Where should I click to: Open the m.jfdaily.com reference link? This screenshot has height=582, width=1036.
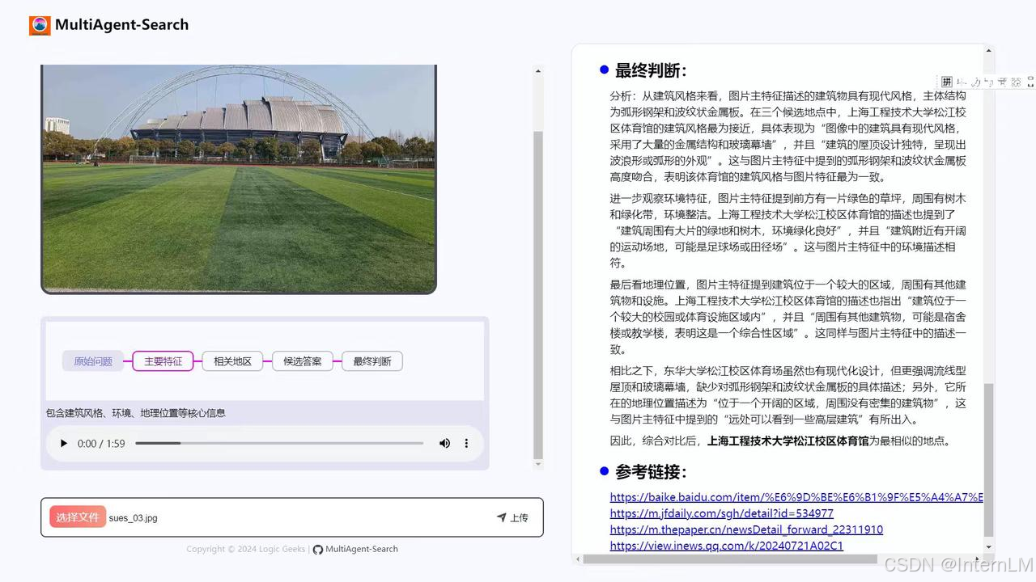point(722,513)
